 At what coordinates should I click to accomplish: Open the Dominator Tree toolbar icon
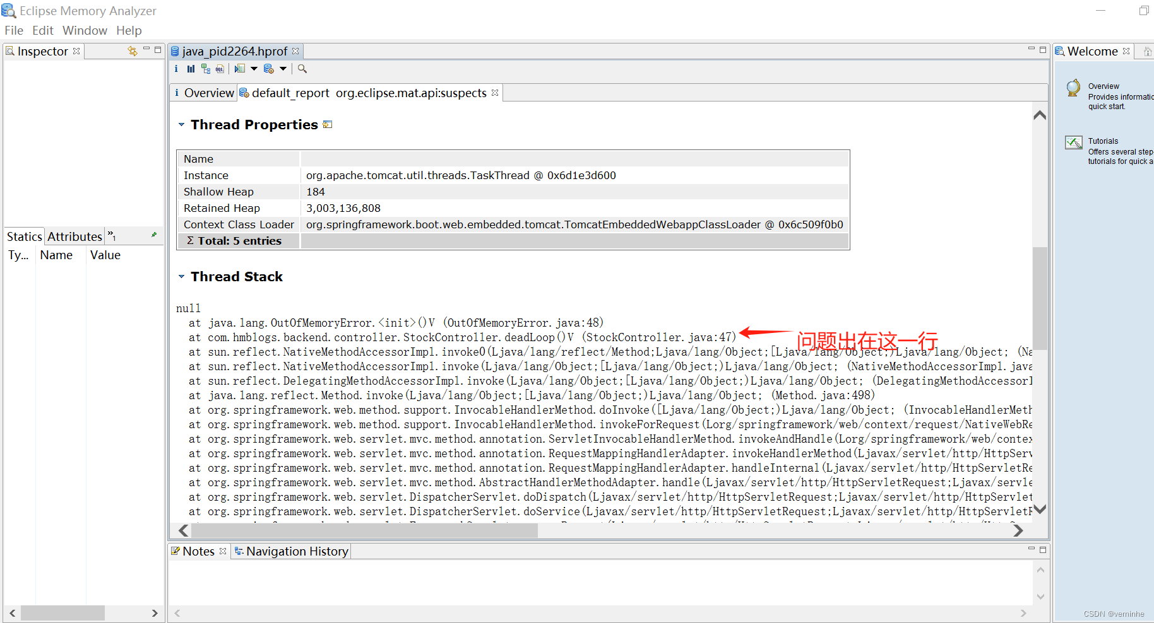tap(206, 69)
